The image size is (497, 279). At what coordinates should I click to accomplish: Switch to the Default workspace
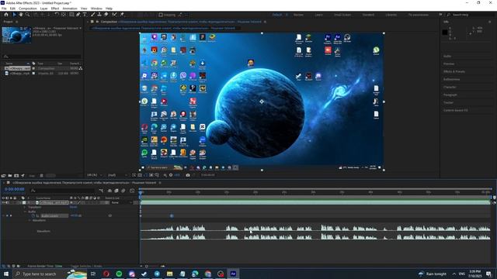click(x=277, y=15)
